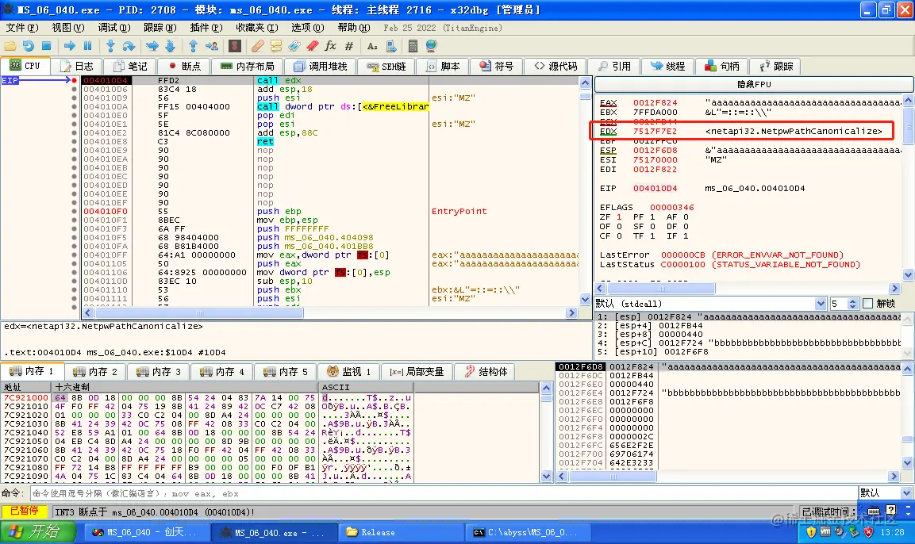Screen dimensions: 915x544
Task: Select stack row 0012F6D8
Action: click(729, 366)
